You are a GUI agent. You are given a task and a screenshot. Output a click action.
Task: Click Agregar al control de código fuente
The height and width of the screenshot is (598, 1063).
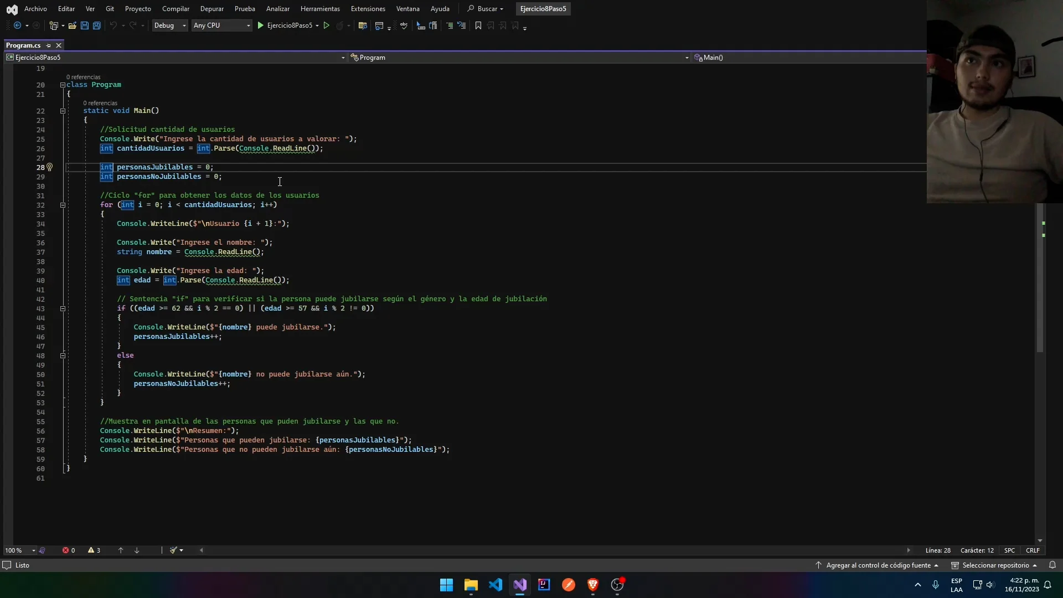coord(878,565)
